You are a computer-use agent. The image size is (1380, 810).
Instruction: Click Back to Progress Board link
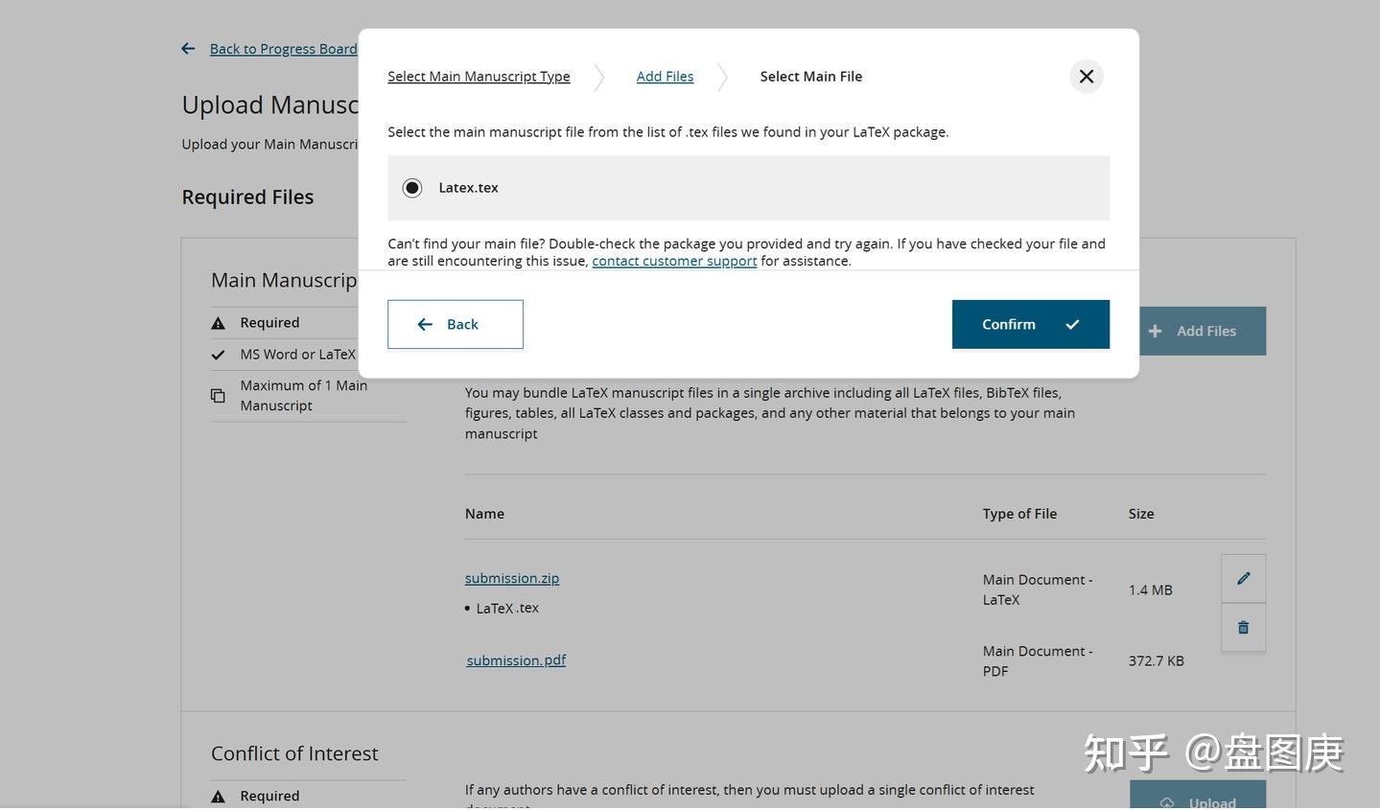283,49
